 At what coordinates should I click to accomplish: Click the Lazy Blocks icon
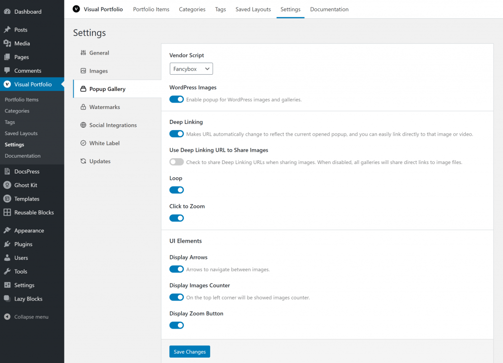pos(7,299)
